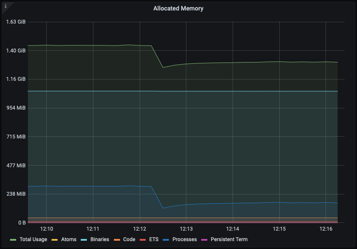This screenshot has width=357, height=249.
Task: Click the 1.63 GiB y-axis label
Action: tap(16, 22)
